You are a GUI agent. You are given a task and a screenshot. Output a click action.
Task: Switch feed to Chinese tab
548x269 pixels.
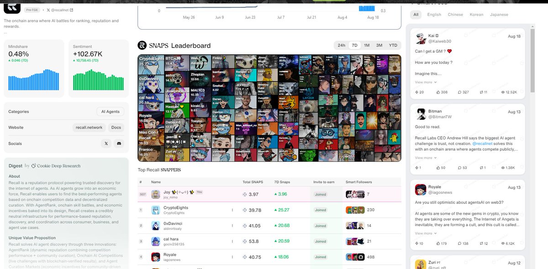(x=455, y=15)
